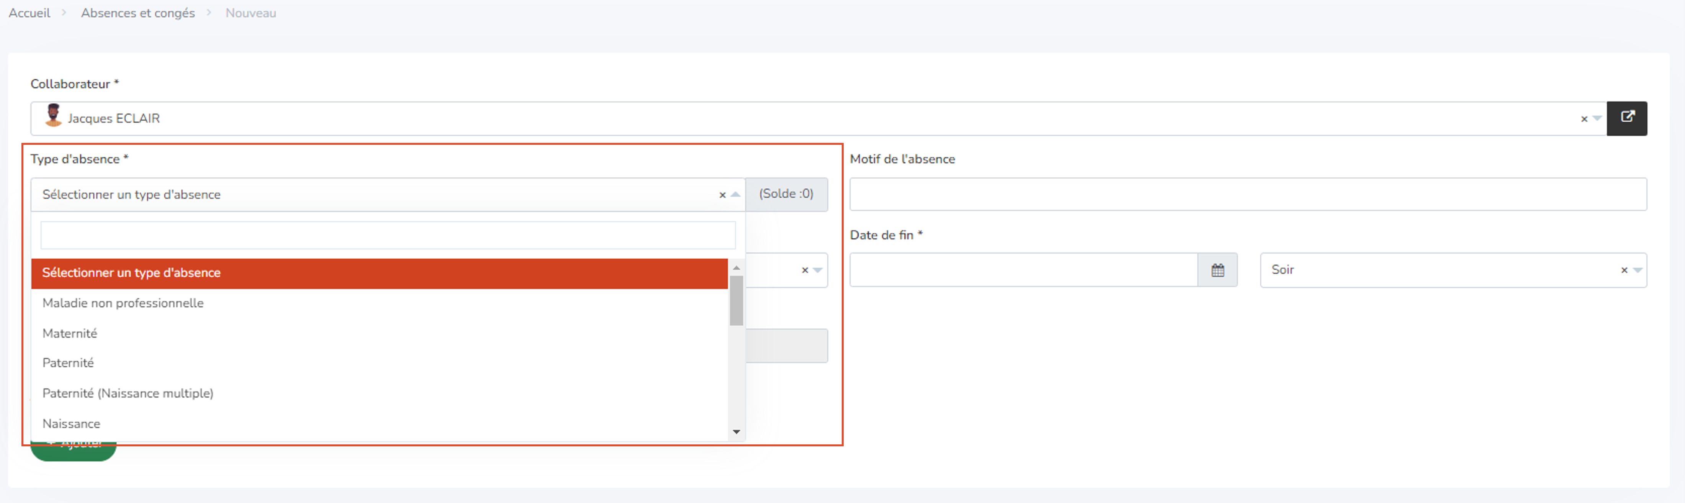Screen dimensions: 1685x503
Task: Click the Jacques ECLAIR collaborator field
Action: (x=818, y=118)
